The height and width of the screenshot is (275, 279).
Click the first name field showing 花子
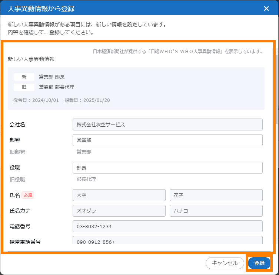(x=216, y=195)
